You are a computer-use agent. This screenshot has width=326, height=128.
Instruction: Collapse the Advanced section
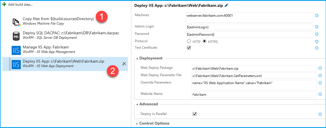(x=137, y=104)
